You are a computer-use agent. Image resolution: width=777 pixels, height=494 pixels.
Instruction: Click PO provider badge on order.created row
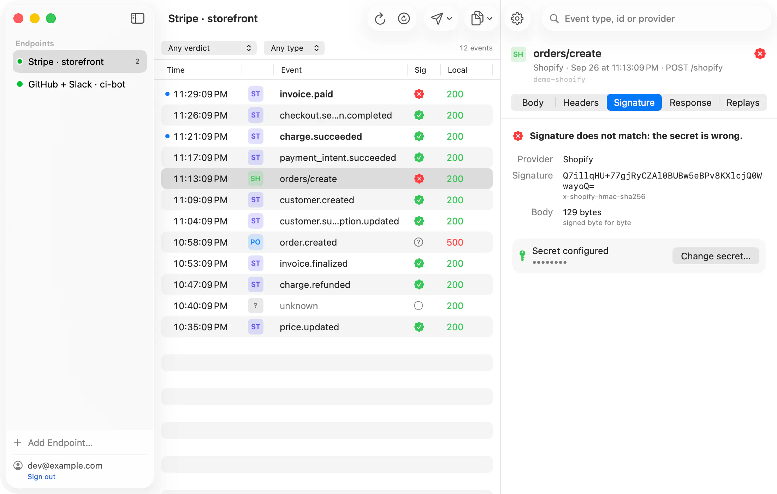point(255,242)
